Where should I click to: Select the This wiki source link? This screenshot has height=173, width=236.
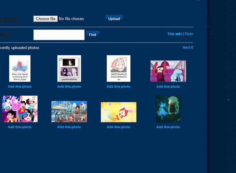(x=174, y=34)
